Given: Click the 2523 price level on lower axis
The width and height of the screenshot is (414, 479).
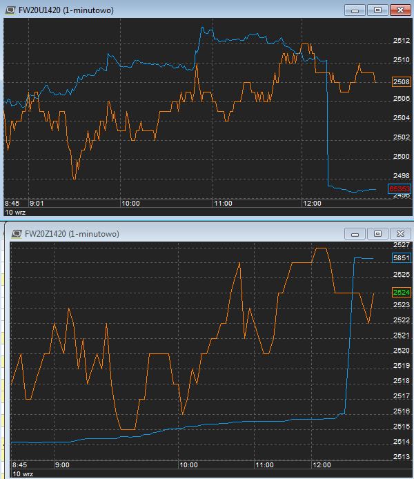Looking at the screenshot, I should click(x=402, y=305).
